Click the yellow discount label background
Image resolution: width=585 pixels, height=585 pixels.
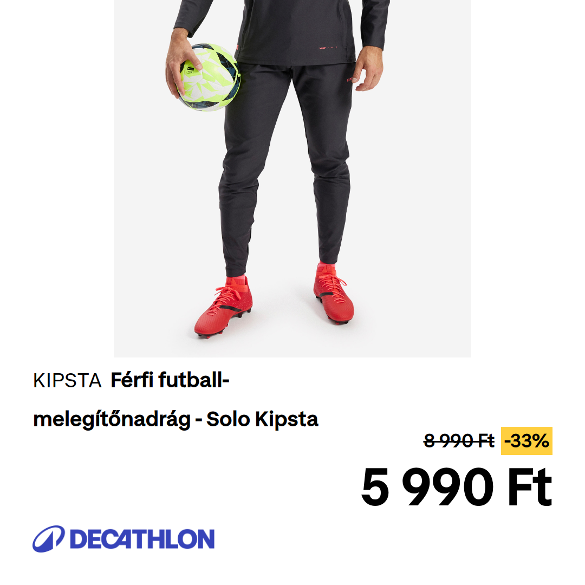(526, 441)
